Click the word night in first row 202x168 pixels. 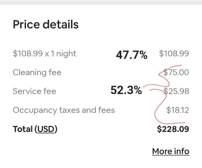tap(66, 54)
